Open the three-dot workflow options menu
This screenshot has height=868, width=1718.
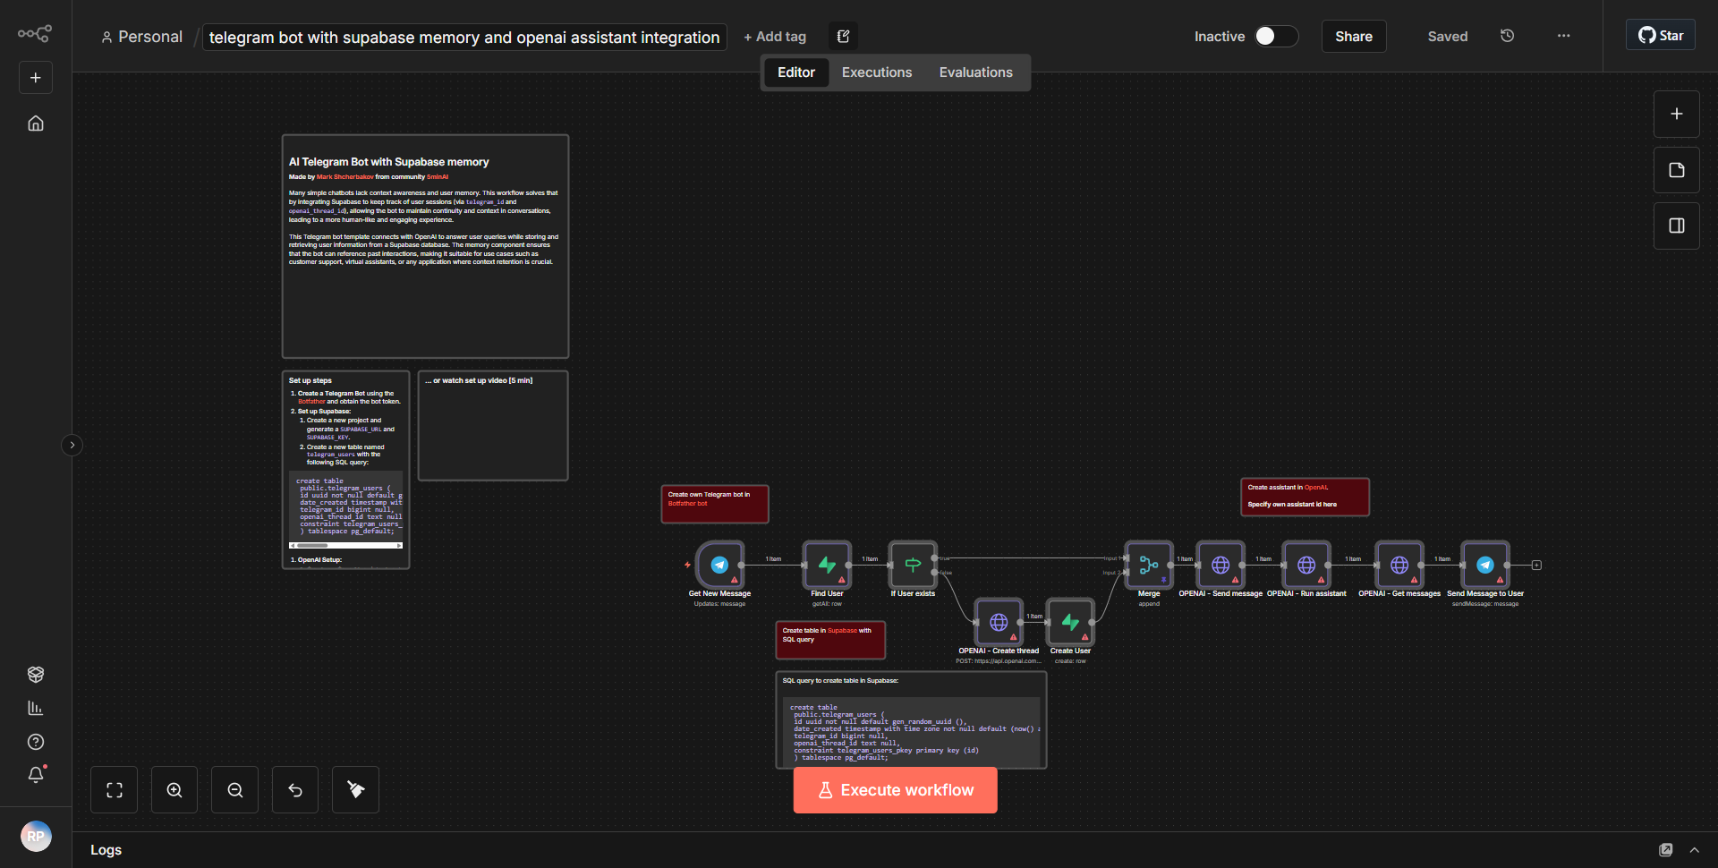(1563, 36)
